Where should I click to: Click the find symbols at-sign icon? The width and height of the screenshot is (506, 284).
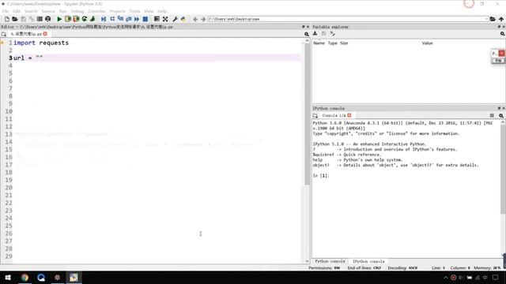[x=47, y=19]
